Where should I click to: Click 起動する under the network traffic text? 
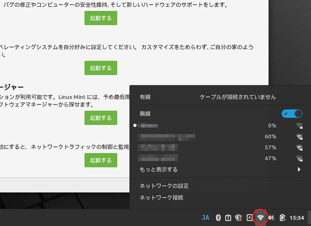click(101, 160)
